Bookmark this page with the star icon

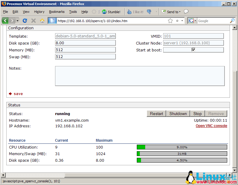(170, 21)
